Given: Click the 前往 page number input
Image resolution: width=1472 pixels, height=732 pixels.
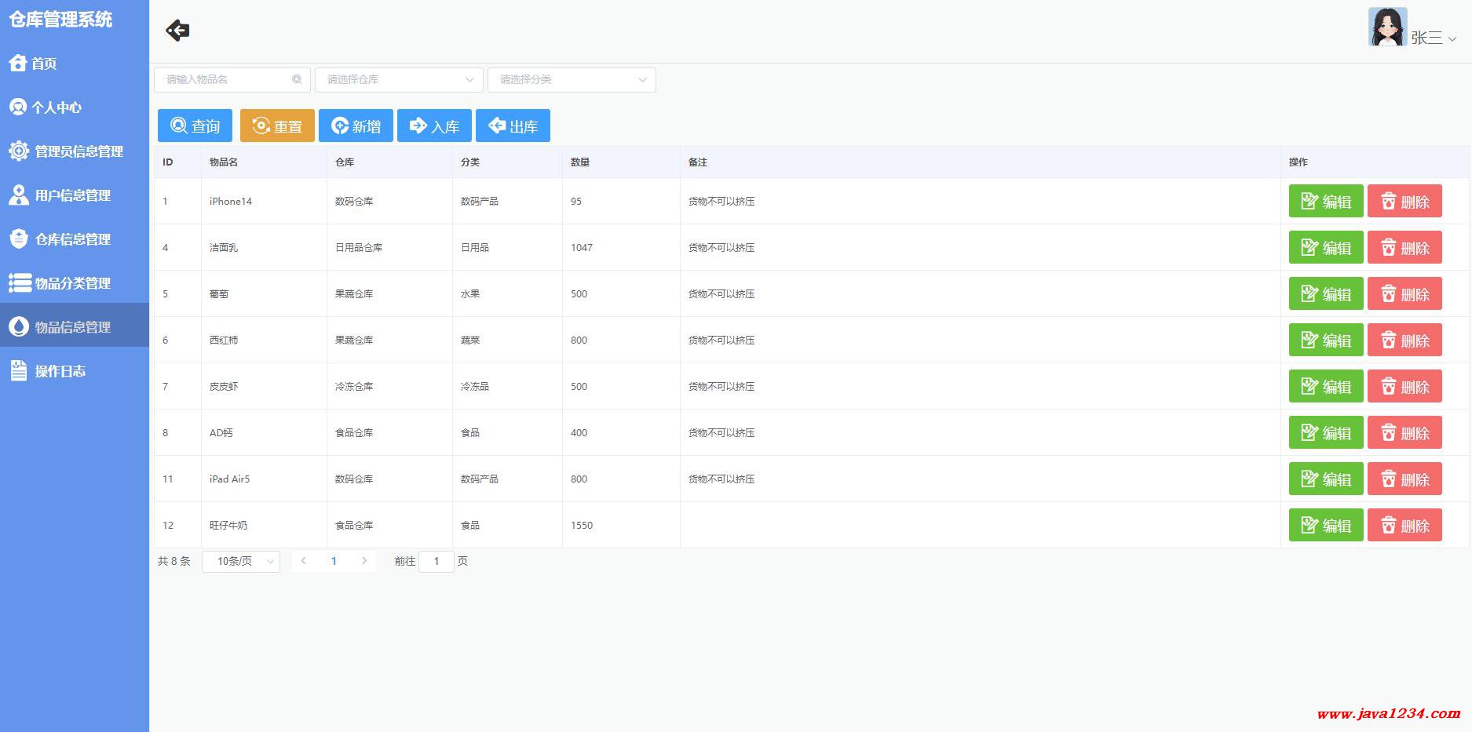Looking at the screenshot, I should [x=436, y=561].
